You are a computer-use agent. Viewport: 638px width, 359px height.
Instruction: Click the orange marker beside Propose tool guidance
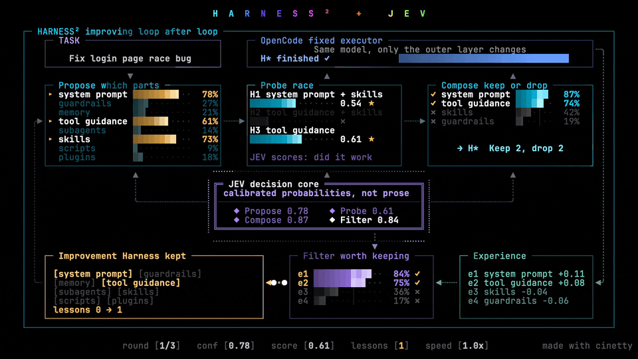51,121
